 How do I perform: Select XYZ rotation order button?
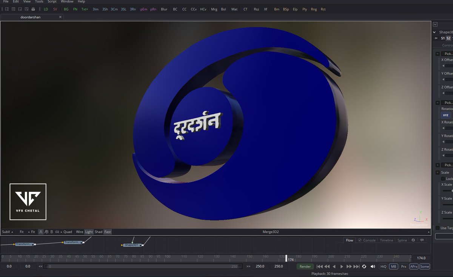446,115
